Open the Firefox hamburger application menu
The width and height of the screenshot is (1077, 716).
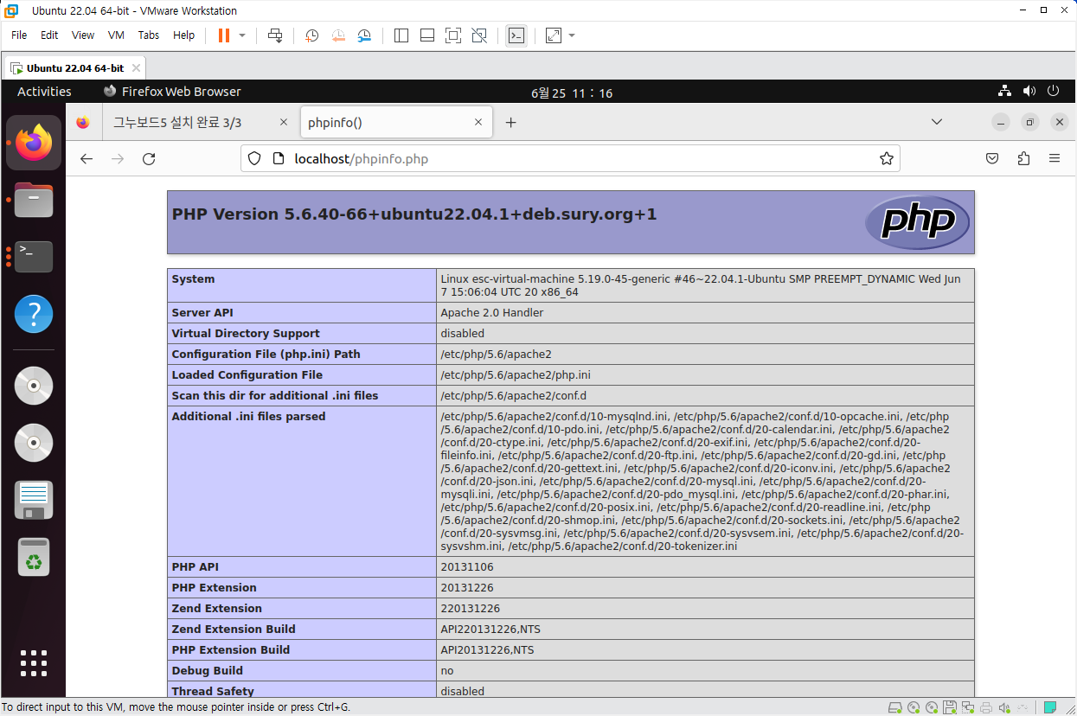tap(1055, 159)
